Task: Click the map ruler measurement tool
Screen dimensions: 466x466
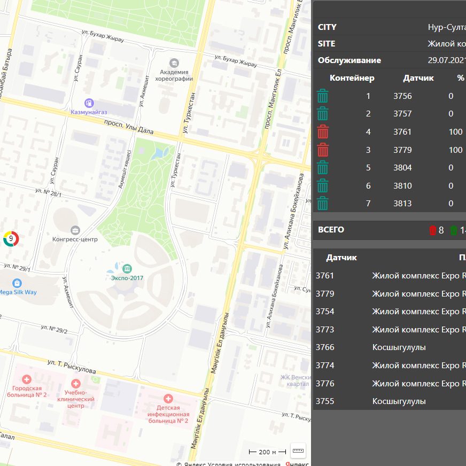Action: point(298,451)
